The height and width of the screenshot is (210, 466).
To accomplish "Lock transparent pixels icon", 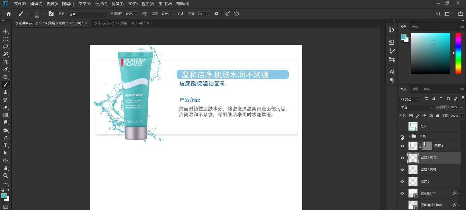I will pos(411,116).
